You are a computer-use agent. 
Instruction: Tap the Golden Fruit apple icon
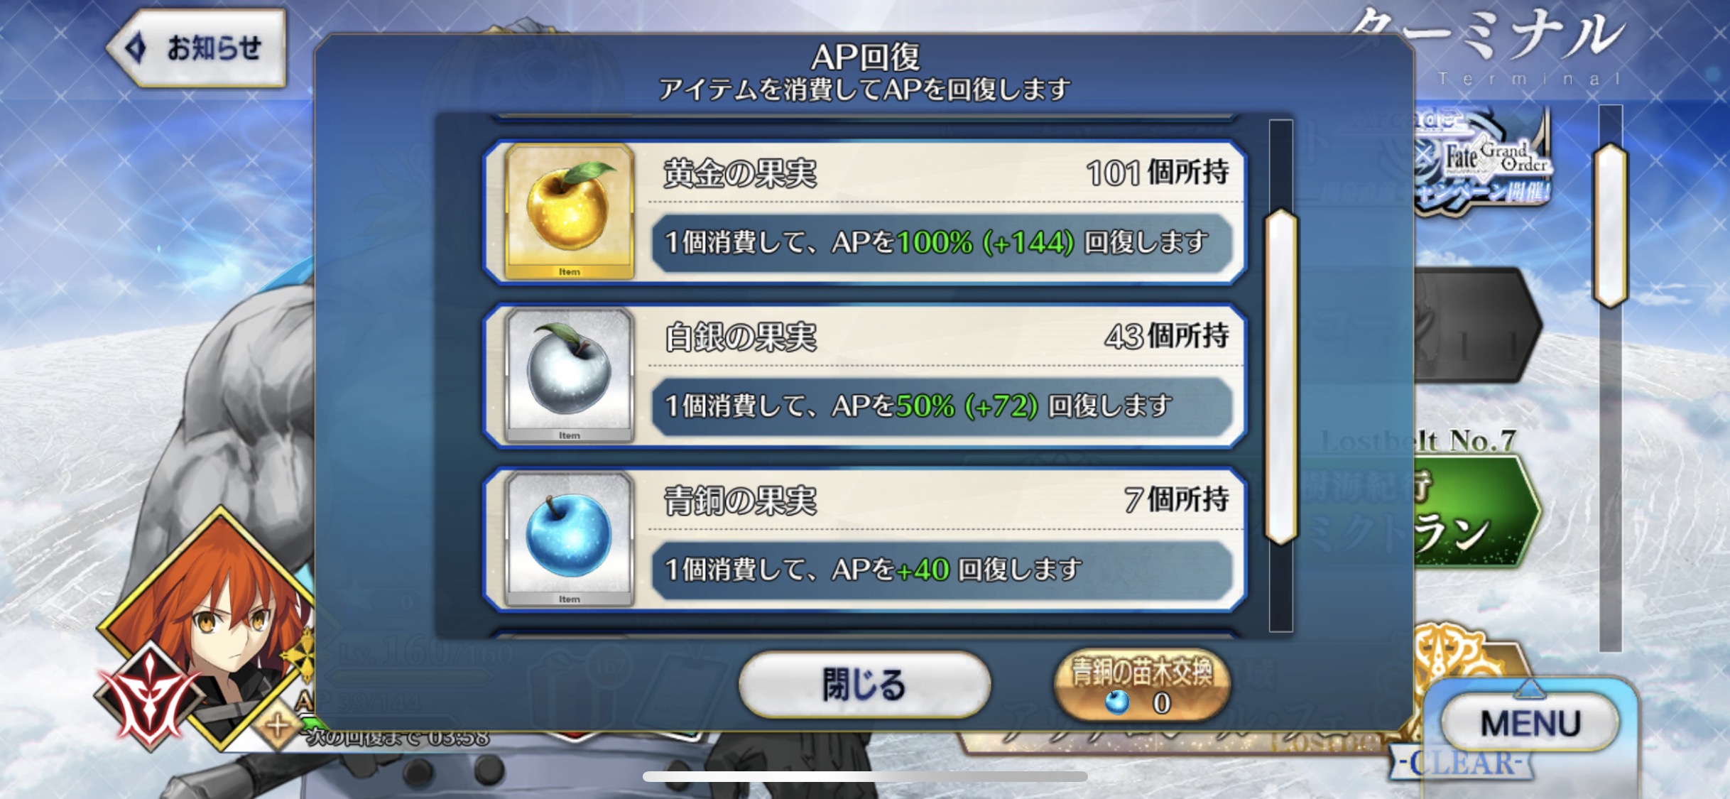[569, 211]
